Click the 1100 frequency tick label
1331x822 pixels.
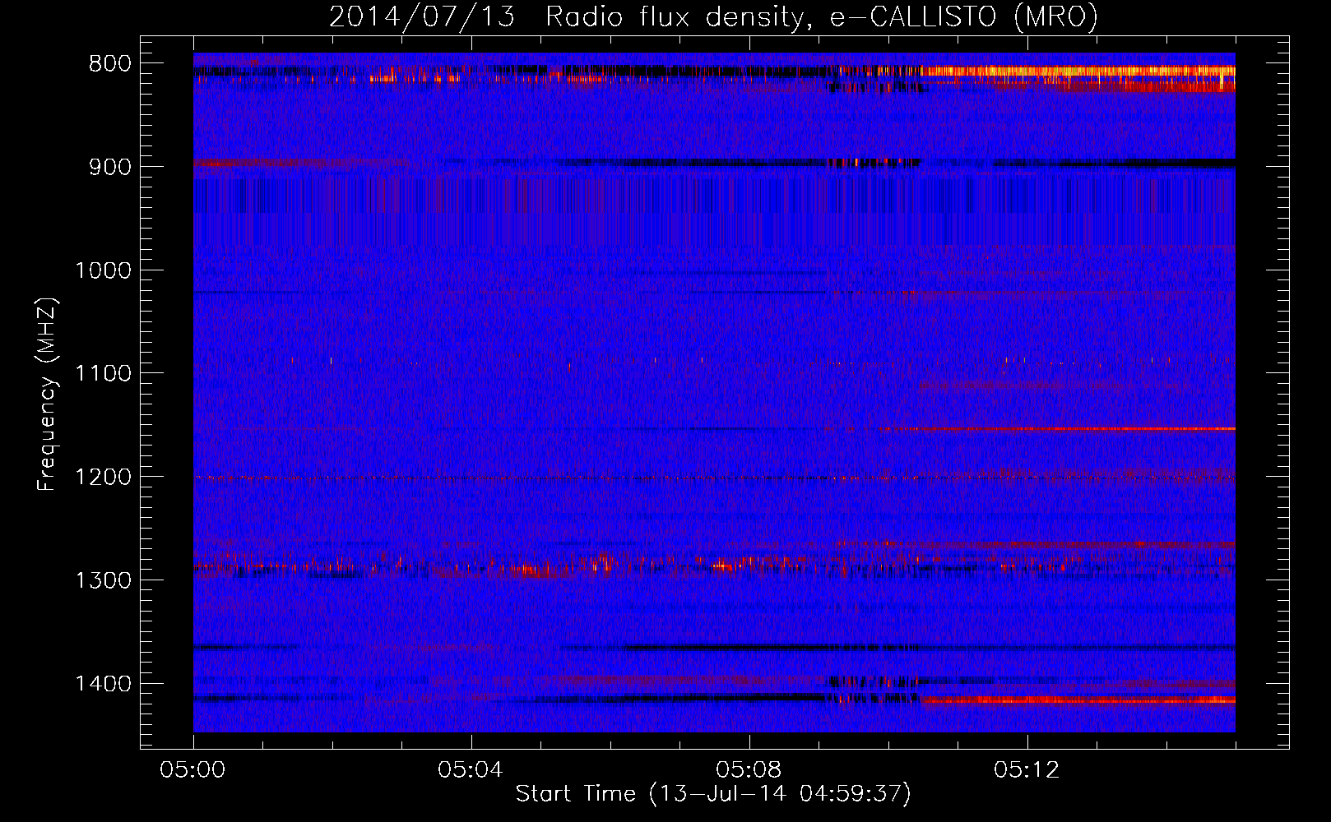coord(103,374)
